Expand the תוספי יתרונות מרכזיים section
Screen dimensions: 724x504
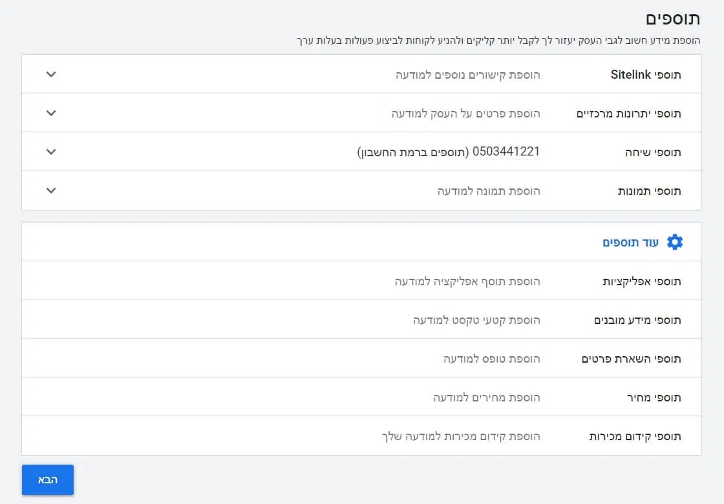[x=50, y=112]
